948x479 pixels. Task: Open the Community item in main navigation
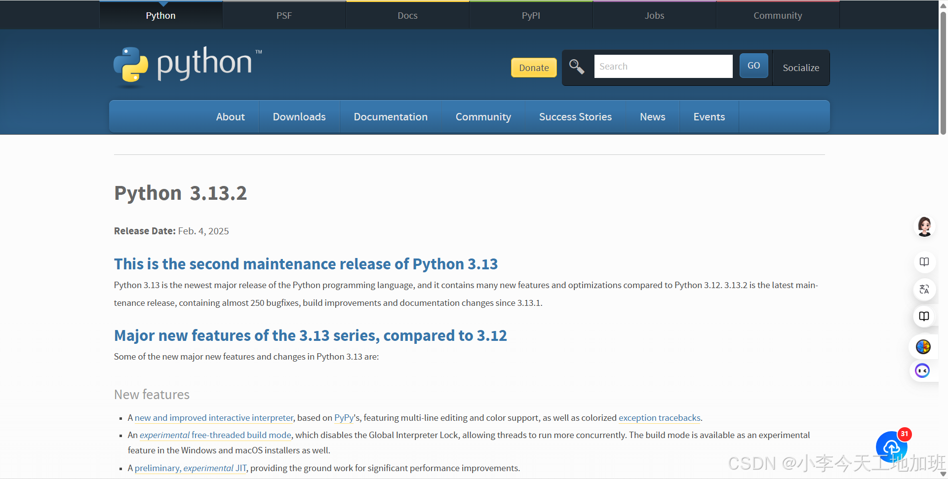pos(483,117)
